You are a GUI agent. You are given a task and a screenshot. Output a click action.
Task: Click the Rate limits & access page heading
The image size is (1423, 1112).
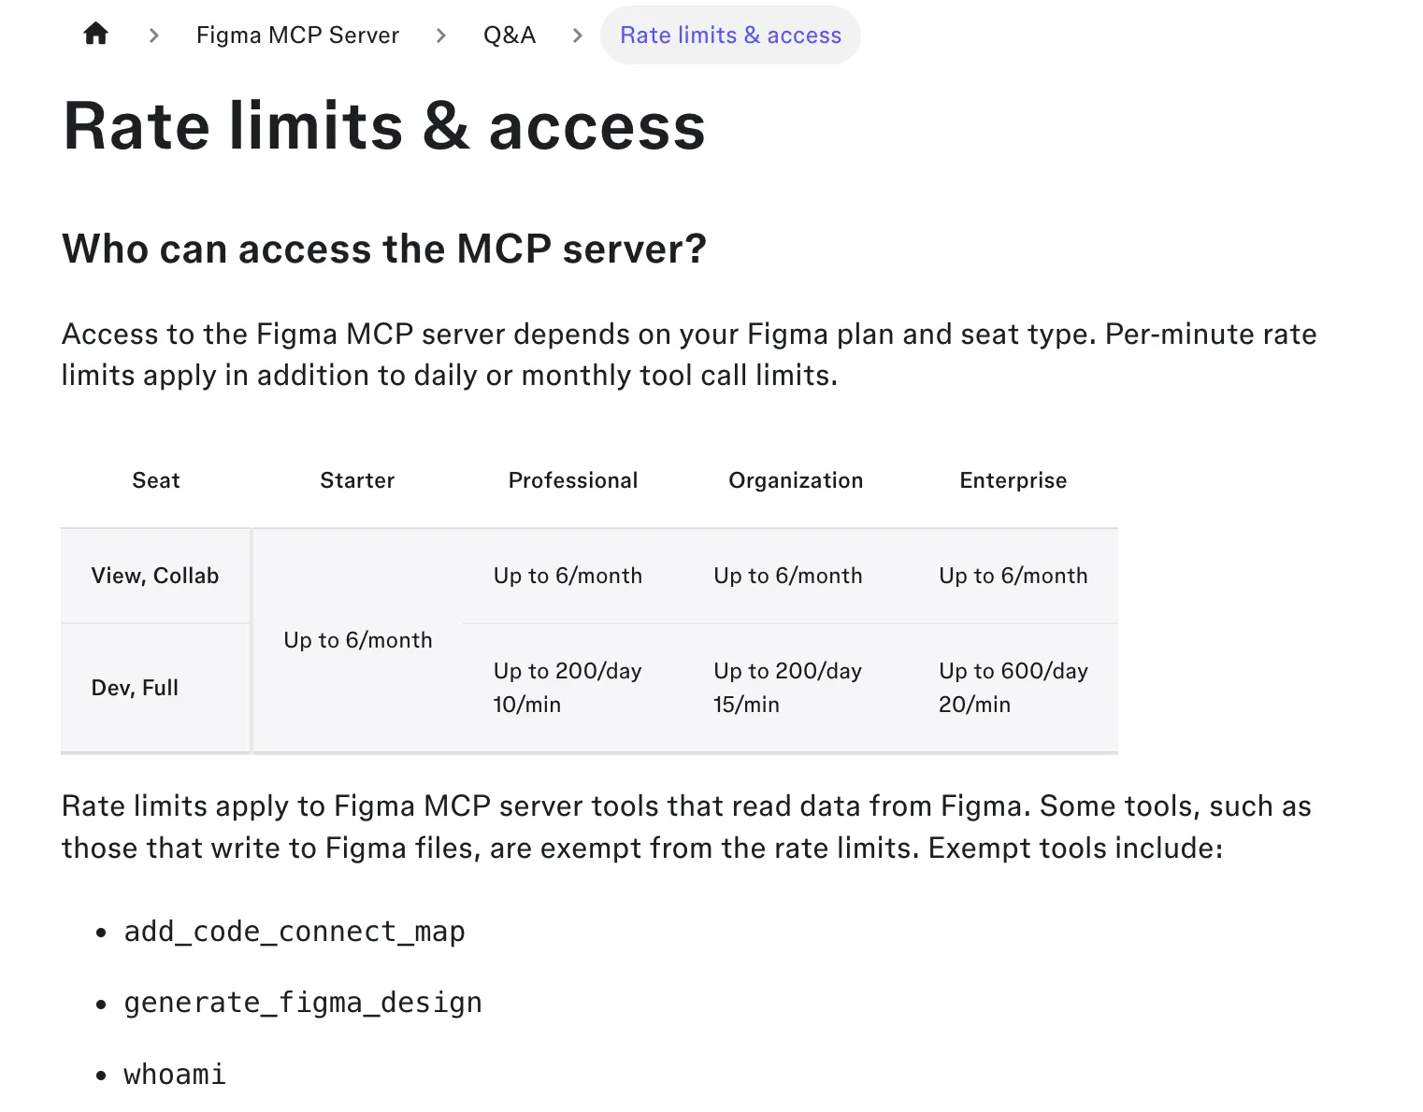click(x=384, y=126)
